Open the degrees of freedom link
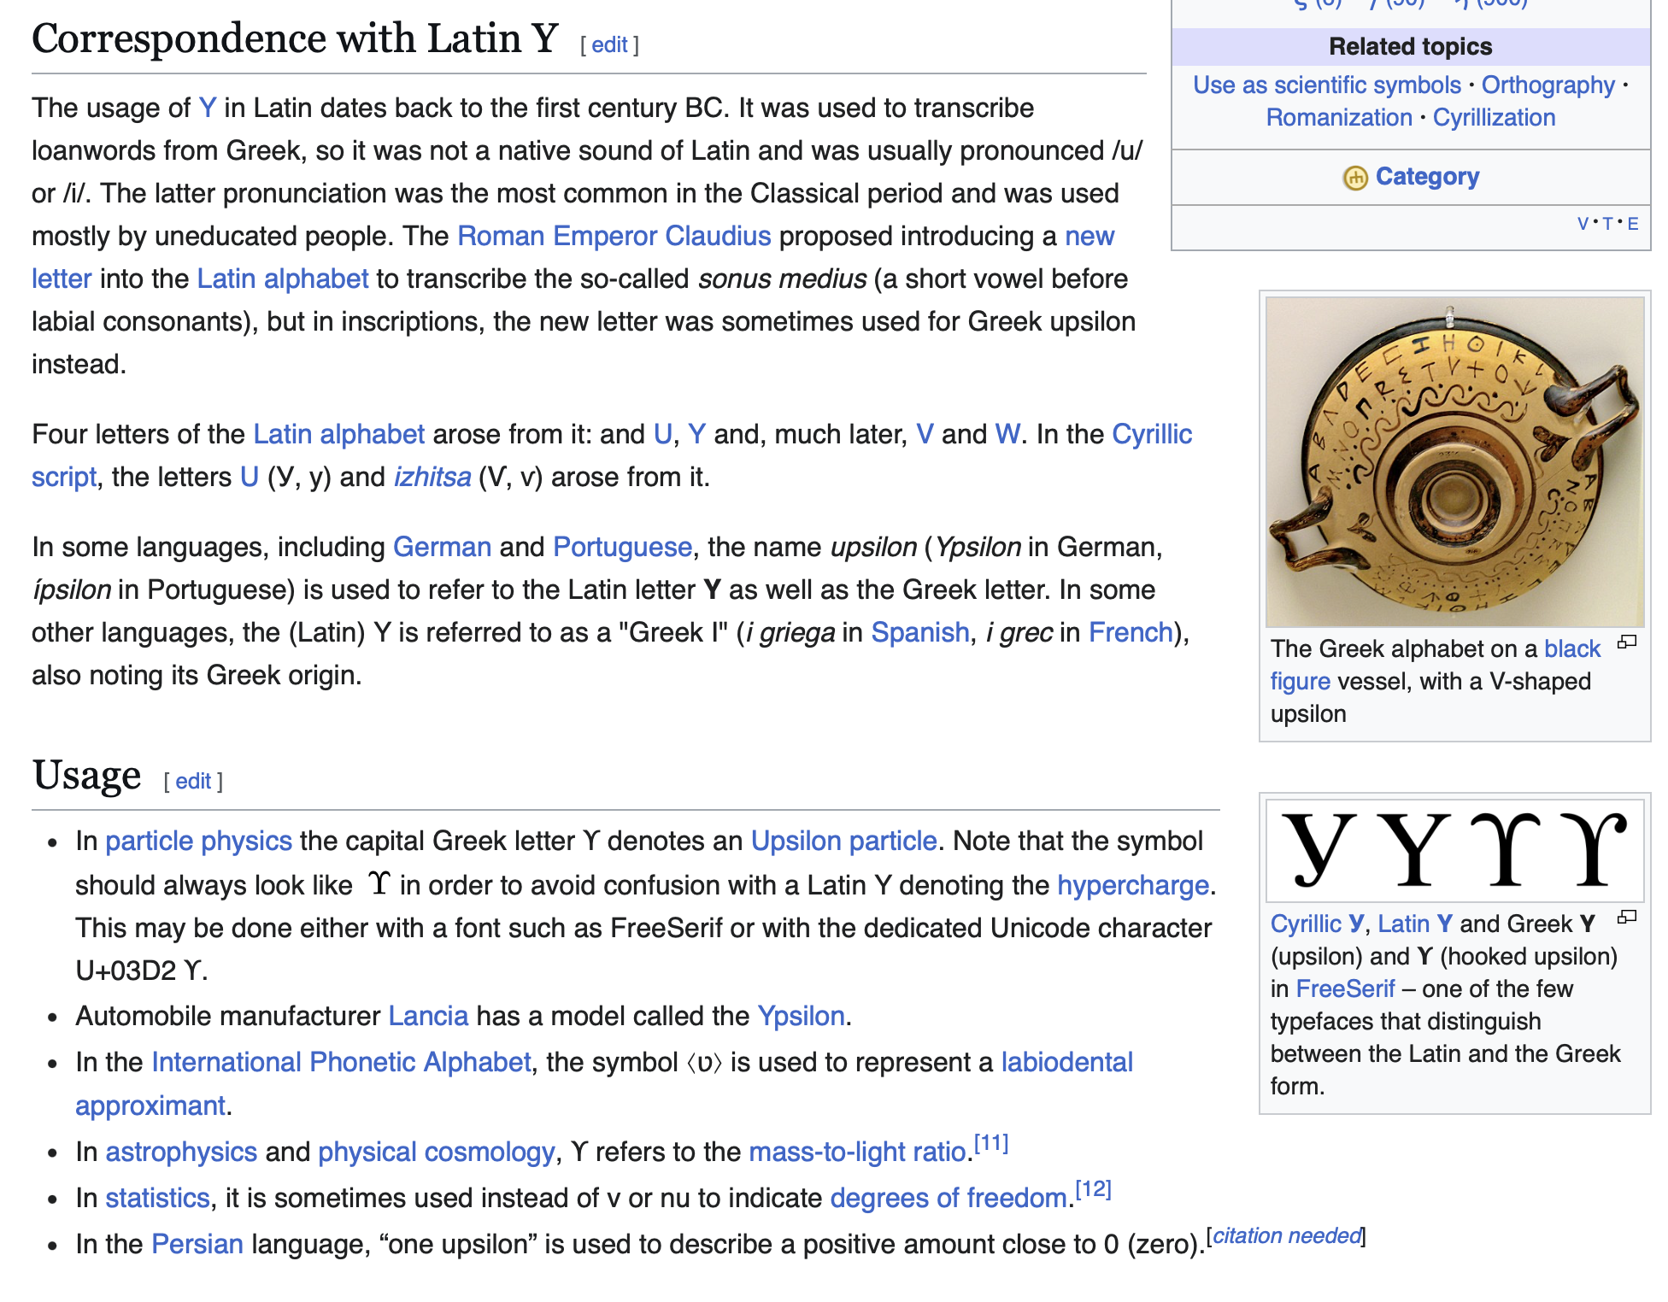This screenshot has width=1668, height=1302. pos(949,1198)
